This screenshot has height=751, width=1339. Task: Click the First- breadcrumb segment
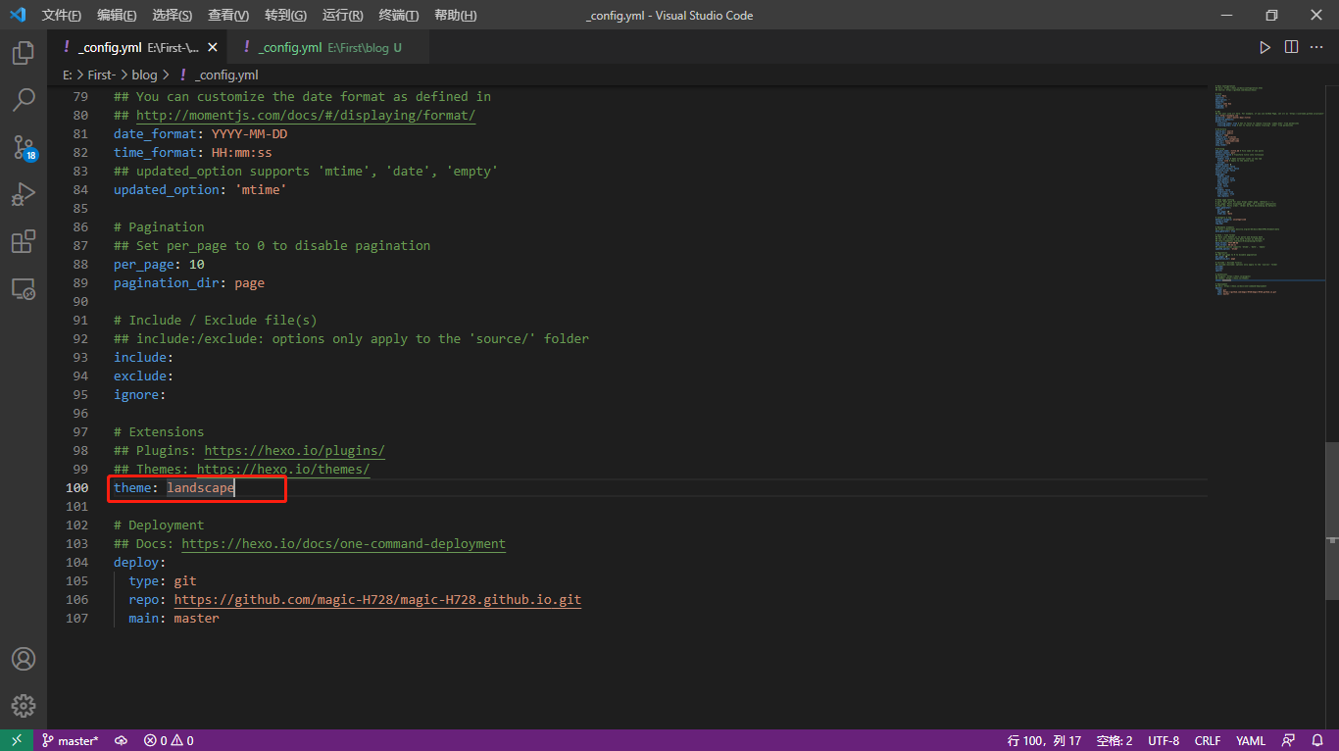(x=102, y=75)
